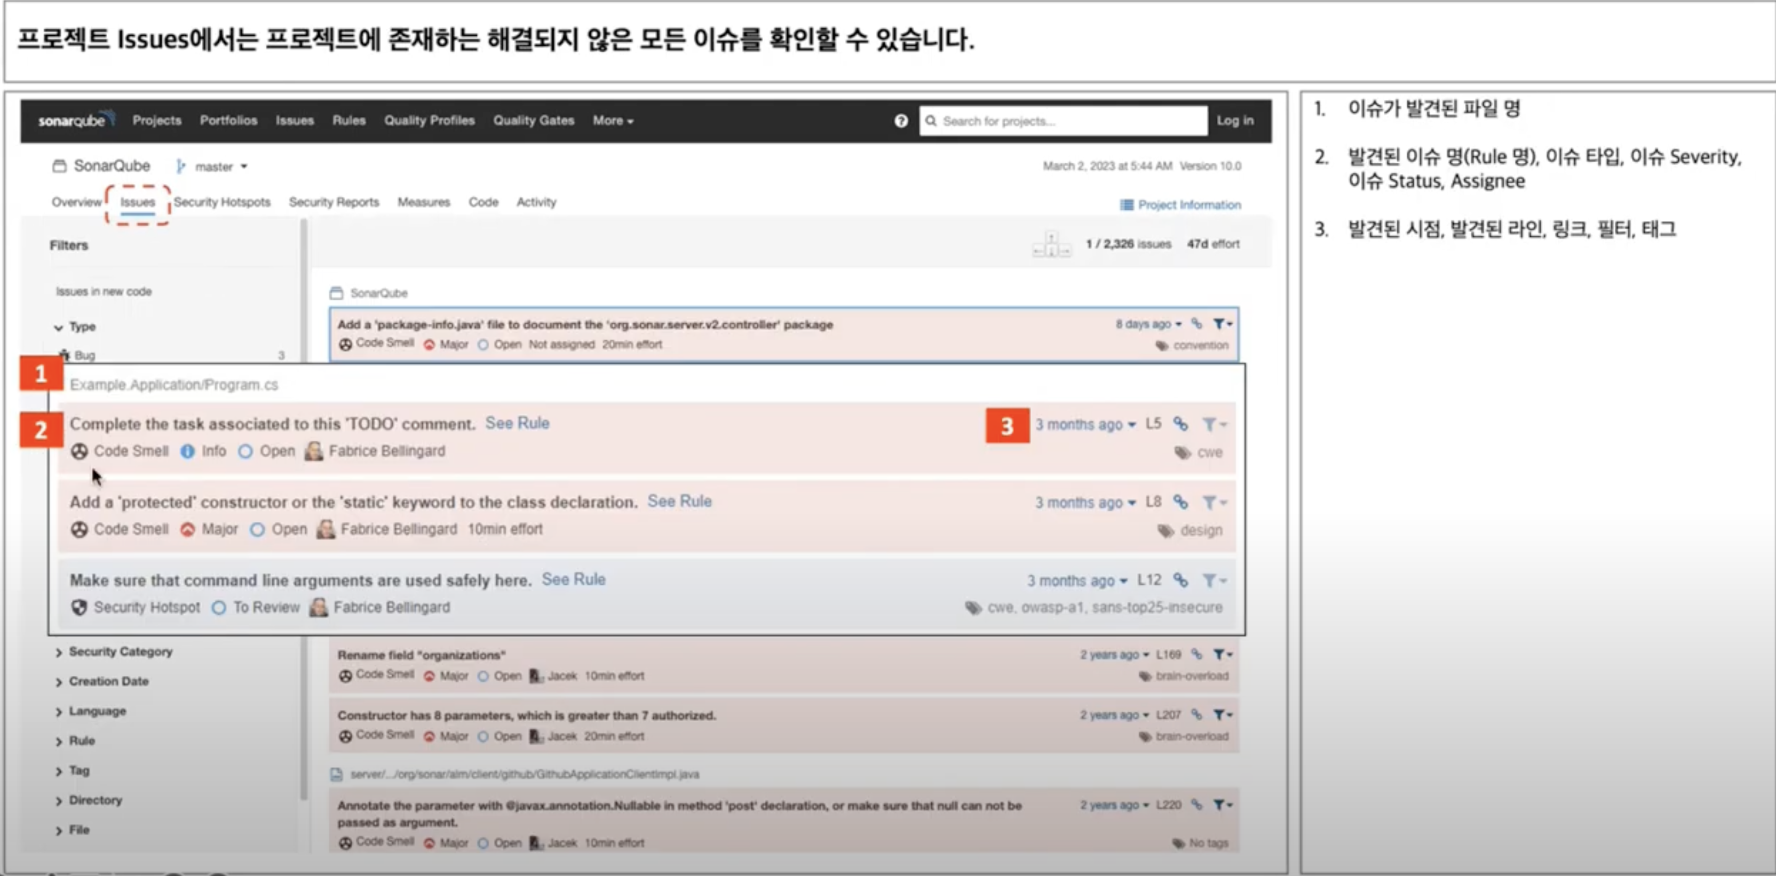This screenshot has height=876, width=1776.
Task: Toggle the Open status circle on TODO issue
Action: 245,451
